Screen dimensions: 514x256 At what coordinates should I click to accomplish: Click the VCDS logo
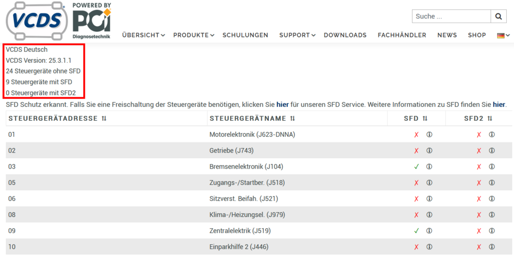coord(37,21)
